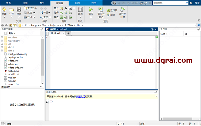Insert a function with the fx icon
The height and width of the screenshot is (126, 201).
click(x=66, y=8)
